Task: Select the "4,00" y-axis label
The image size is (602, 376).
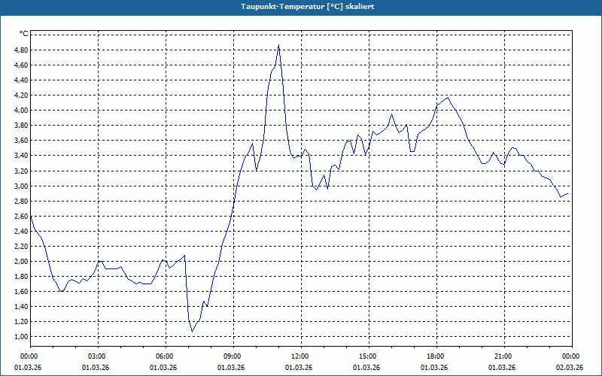Action: point(21,111)
